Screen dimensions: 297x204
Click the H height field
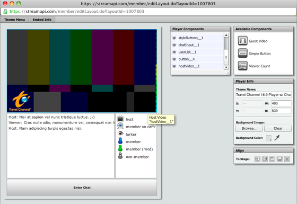(281, 111)
